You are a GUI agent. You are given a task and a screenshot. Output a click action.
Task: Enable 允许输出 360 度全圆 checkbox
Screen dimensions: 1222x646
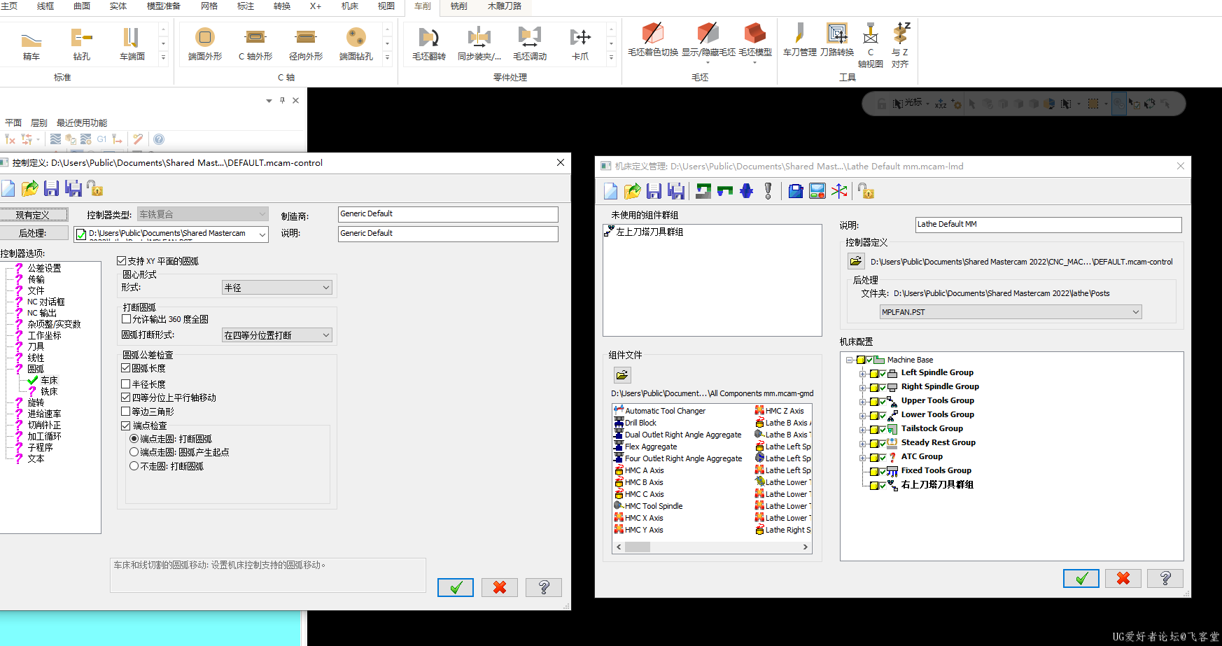pyautogui.click(x=127, y=319)
